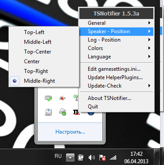Open the Colors submenu

pos(117,48)
